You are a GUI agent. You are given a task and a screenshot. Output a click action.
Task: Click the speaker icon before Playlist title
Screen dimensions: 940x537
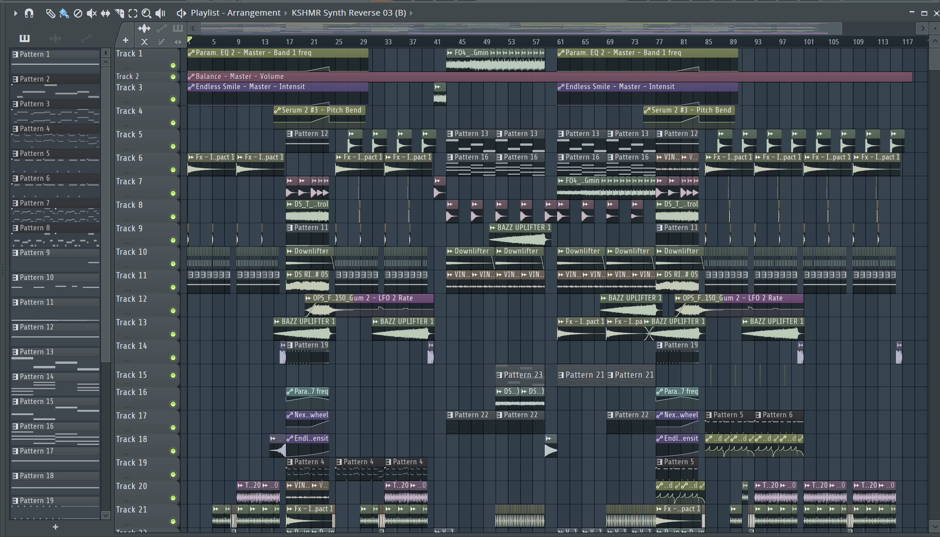181,13
